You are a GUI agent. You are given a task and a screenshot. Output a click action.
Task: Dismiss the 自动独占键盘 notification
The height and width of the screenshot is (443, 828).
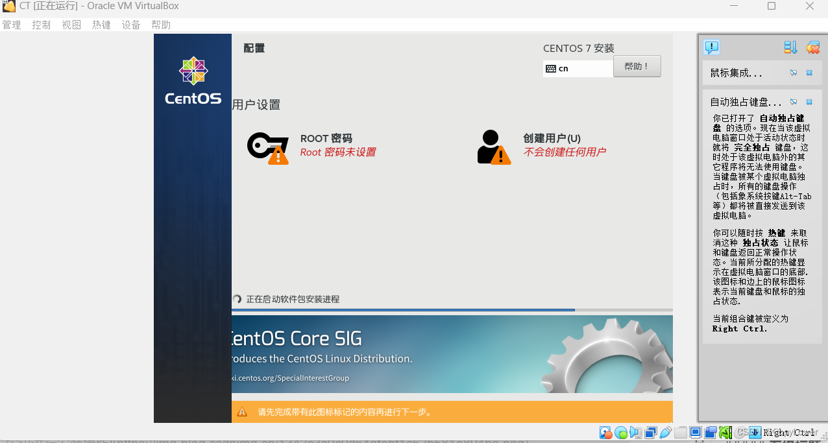coord(809,102)
